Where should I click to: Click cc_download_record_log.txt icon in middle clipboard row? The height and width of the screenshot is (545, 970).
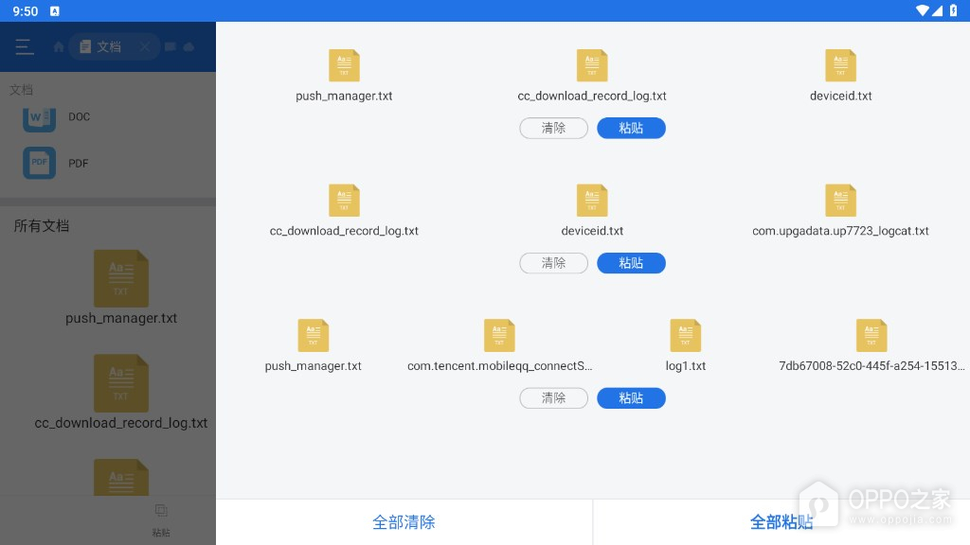tap(344, 201)
